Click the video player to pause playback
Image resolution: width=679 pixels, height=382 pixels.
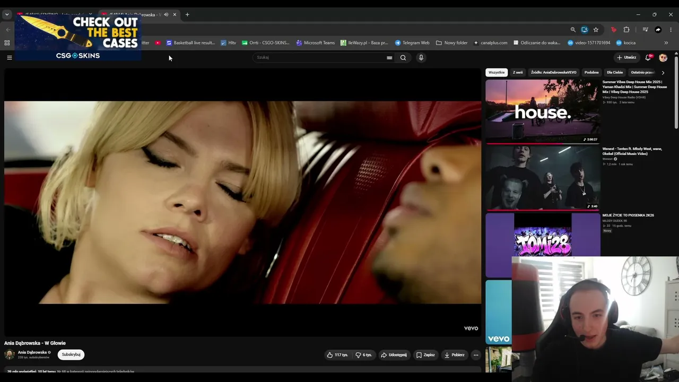242,202
